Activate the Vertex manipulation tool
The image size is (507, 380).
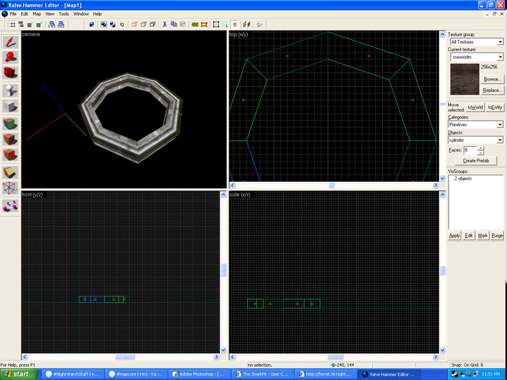click(x=10, y=189)
